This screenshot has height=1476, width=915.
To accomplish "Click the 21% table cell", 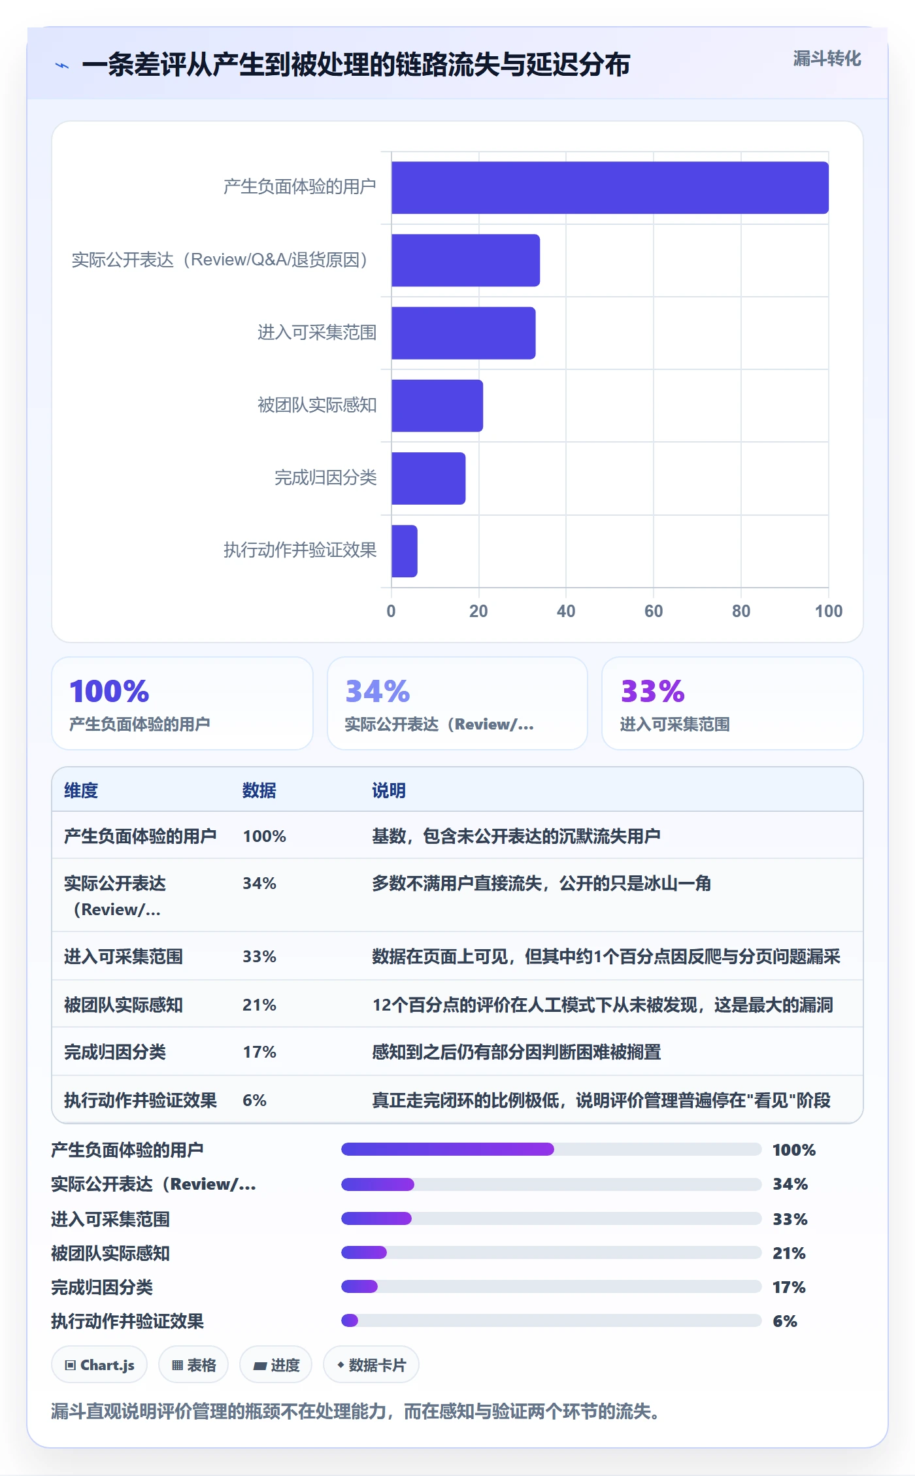I will pos(259,1005).
